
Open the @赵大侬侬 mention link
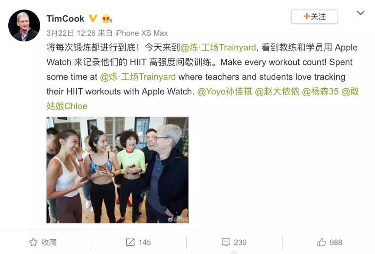click(277, 92)
